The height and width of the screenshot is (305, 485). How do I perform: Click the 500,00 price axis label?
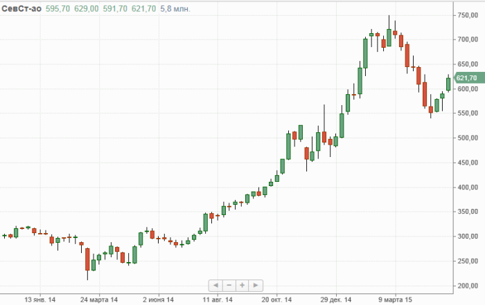(468, 138)
